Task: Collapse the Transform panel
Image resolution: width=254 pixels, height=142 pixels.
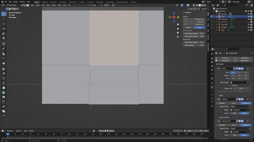Action: click(183, 12)
